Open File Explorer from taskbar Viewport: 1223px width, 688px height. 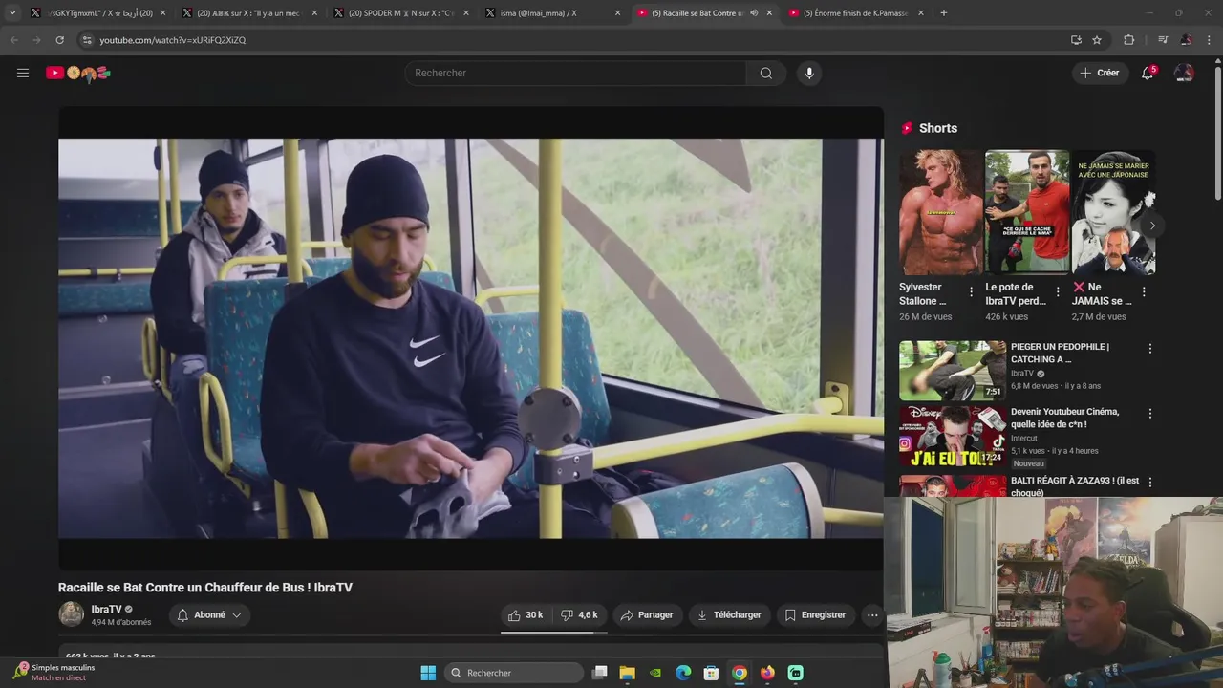point(628,673)
